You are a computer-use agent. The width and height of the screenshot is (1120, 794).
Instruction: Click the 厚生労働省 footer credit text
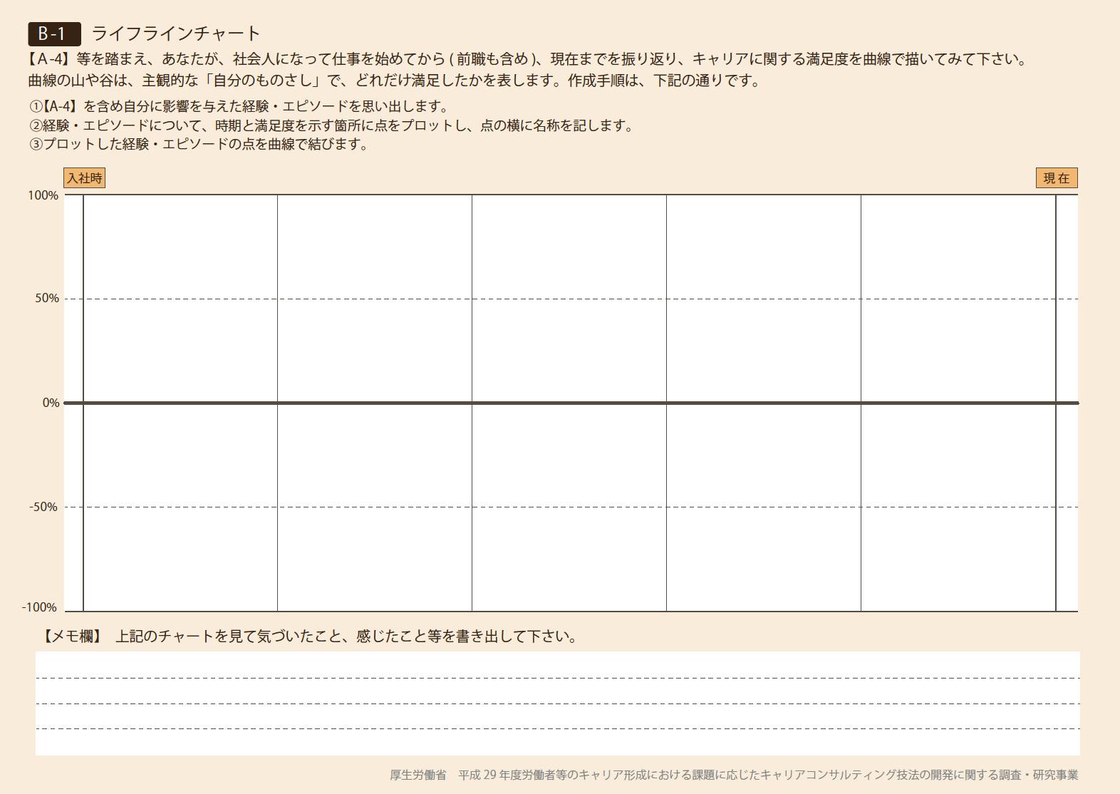pos(734,775)
